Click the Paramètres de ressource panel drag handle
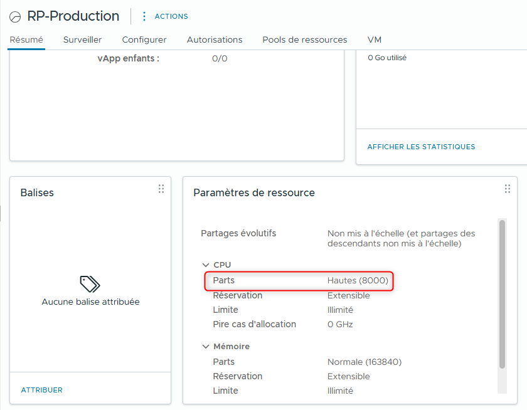 tap(508, 188)
